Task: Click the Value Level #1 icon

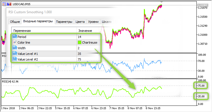Action: (x=14, y=53)
